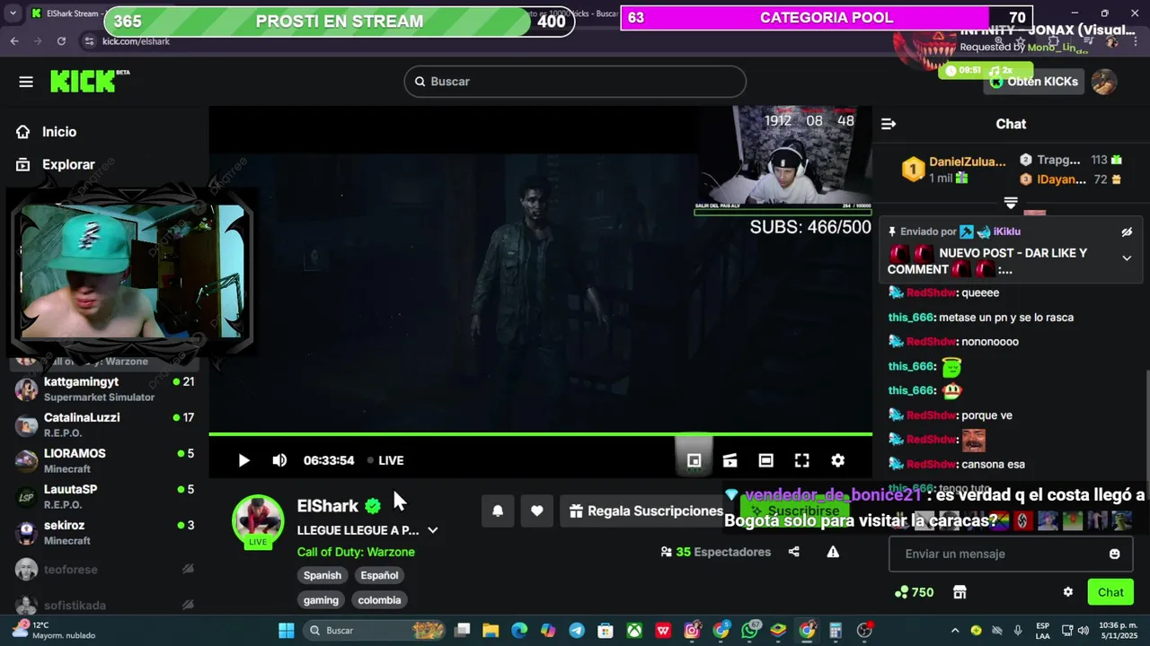Open the Windows Start menu
The image size is (1150, 646).
click(x=287, y=631)
